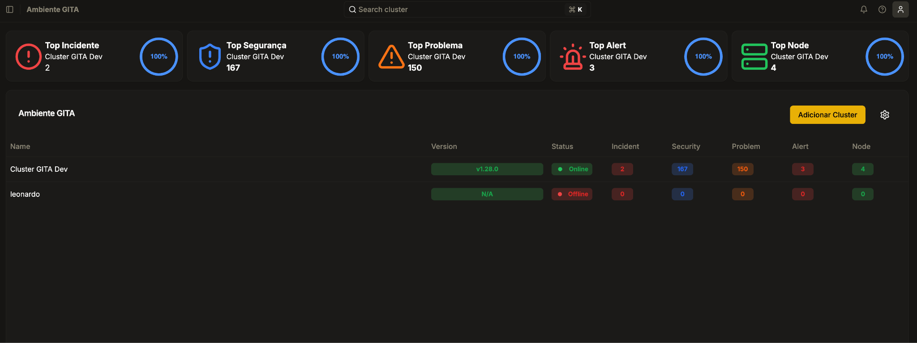The width and height of the screenshot is (917, 343).
Task: Click the green Top Node server icon
Action: click(x=754, y=57)
